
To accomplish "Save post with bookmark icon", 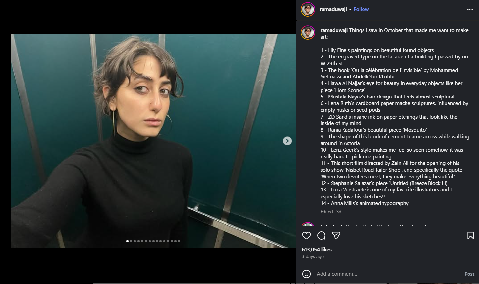I will click(470, 235).
